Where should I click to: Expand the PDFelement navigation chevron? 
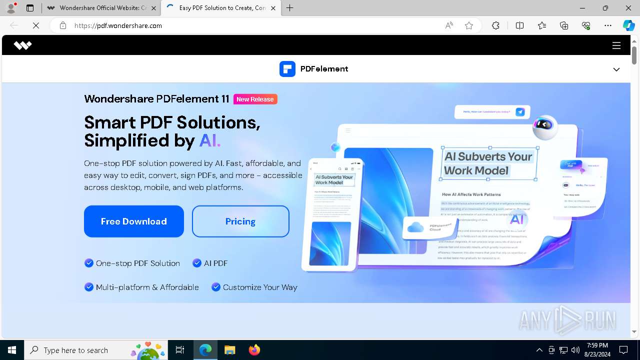[616, 69]
